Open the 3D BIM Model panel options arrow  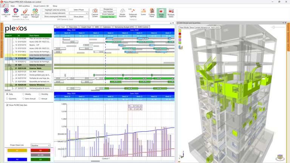tap(283, 23)
